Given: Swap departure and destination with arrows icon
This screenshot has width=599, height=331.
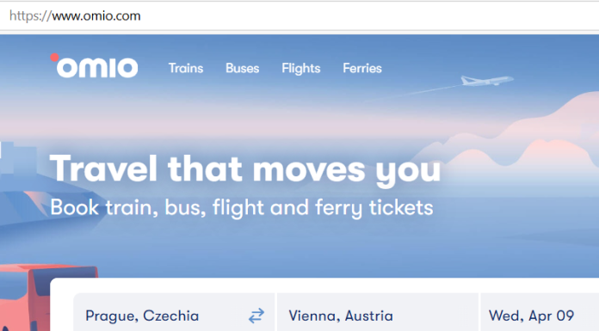Looking at the screenshot, I should point(256,316).
